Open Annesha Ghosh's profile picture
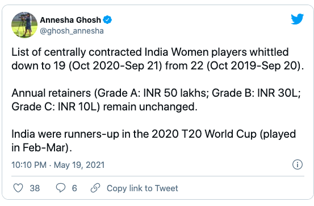 [x=24, y=25]
